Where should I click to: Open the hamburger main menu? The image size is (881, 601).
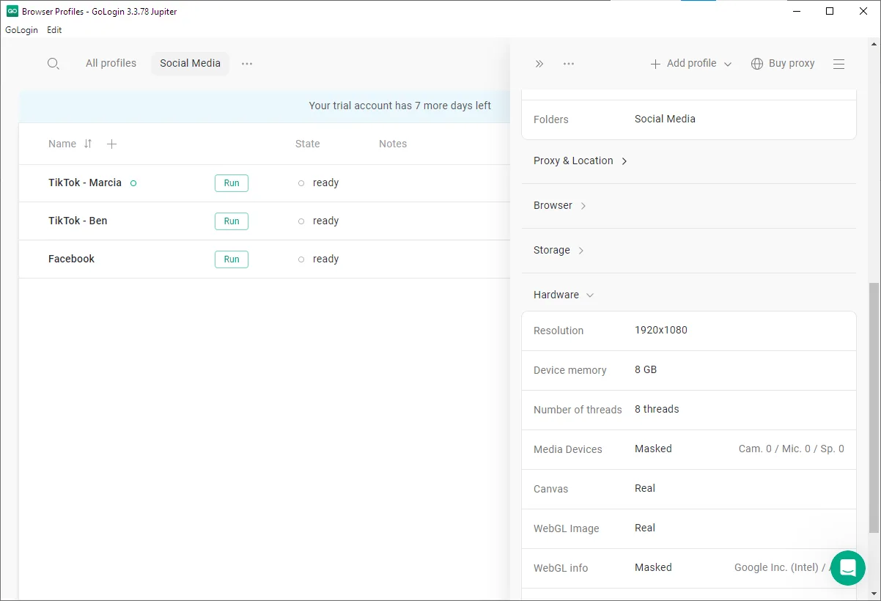[x=839, y=64]
